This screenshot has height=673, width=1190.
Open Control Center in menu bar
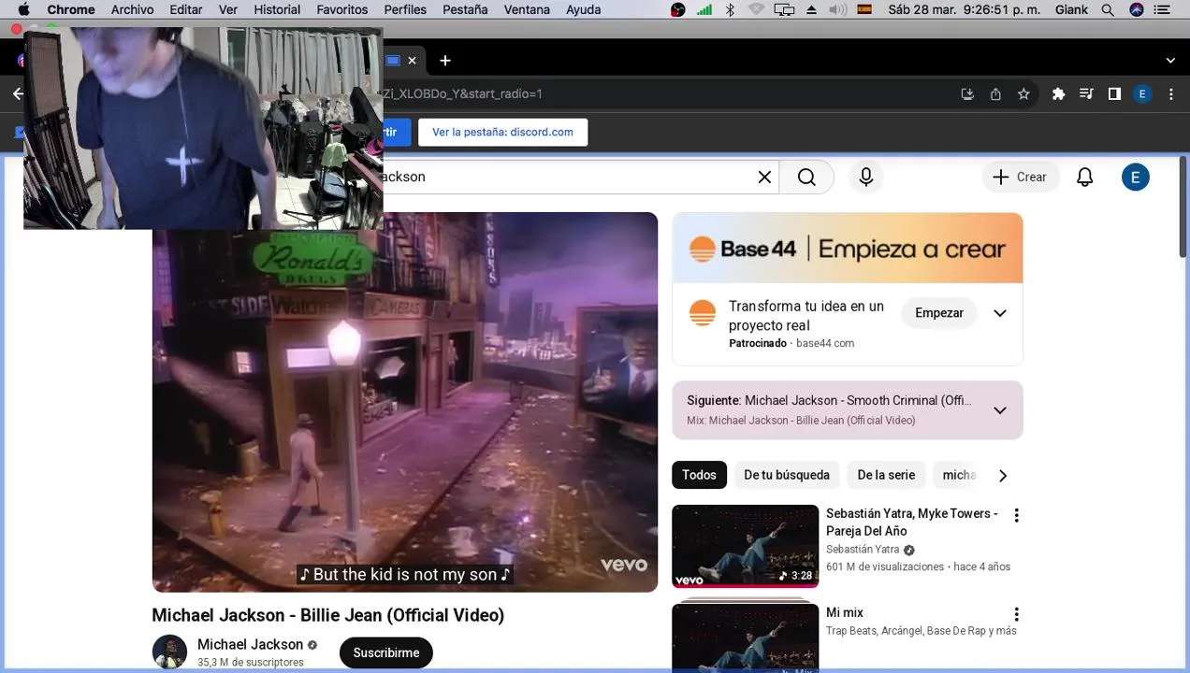tap(1163, 9)
